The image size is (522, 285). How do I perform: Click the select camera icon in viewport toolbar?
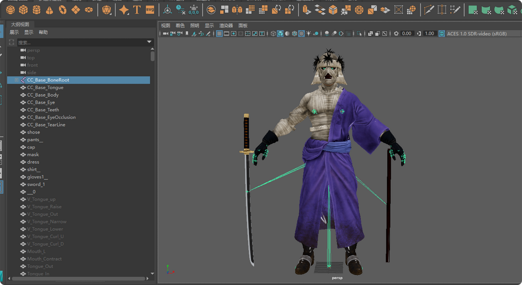[166, 34]
